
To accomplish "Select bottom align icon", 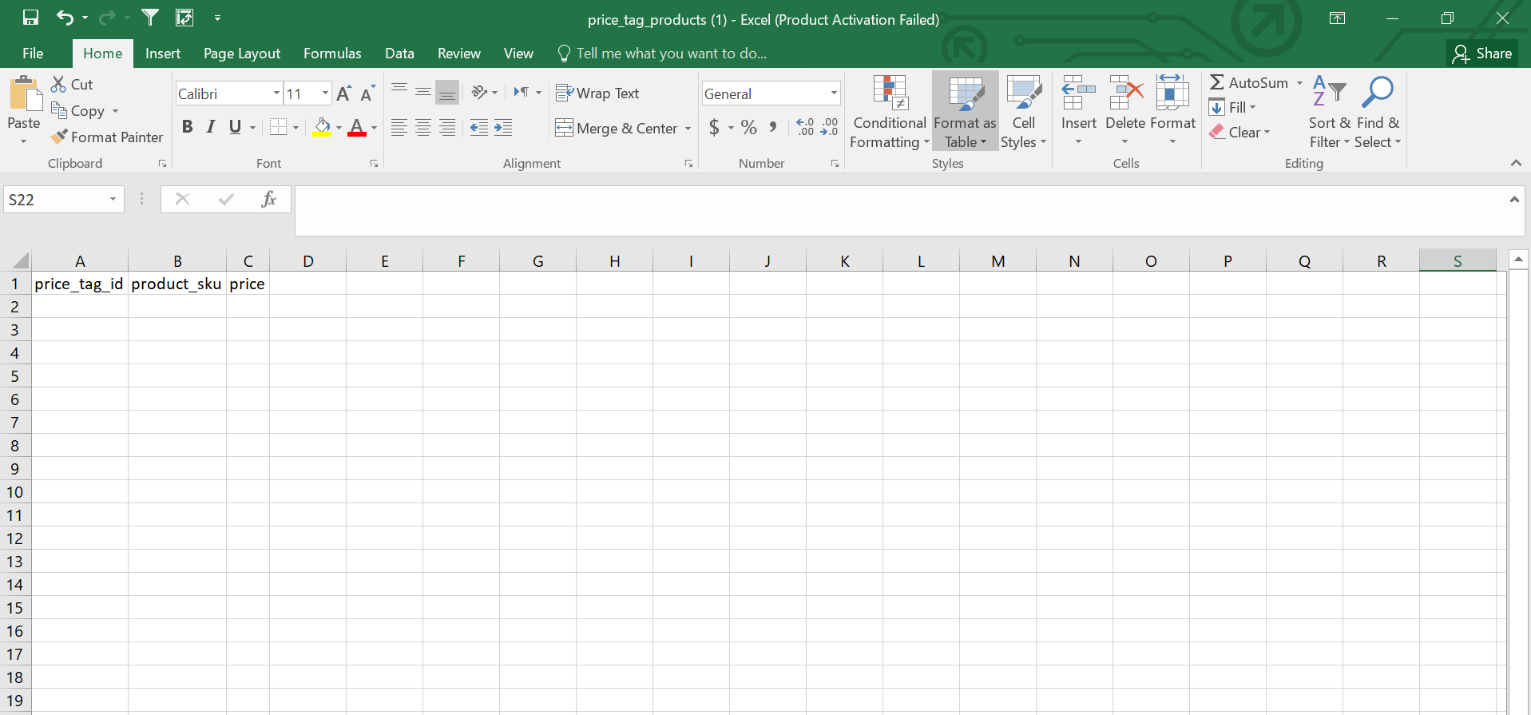I will [447, 93].
